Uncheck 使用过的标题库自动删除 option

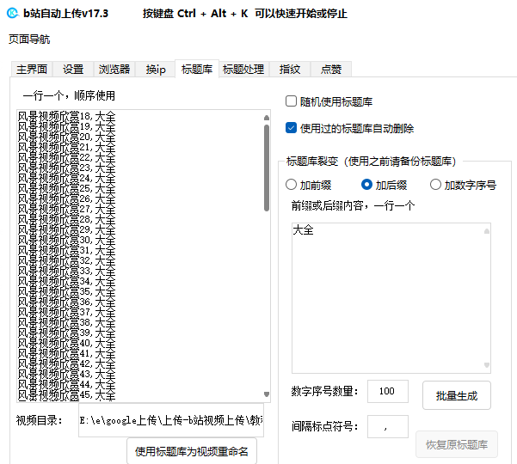292,128
